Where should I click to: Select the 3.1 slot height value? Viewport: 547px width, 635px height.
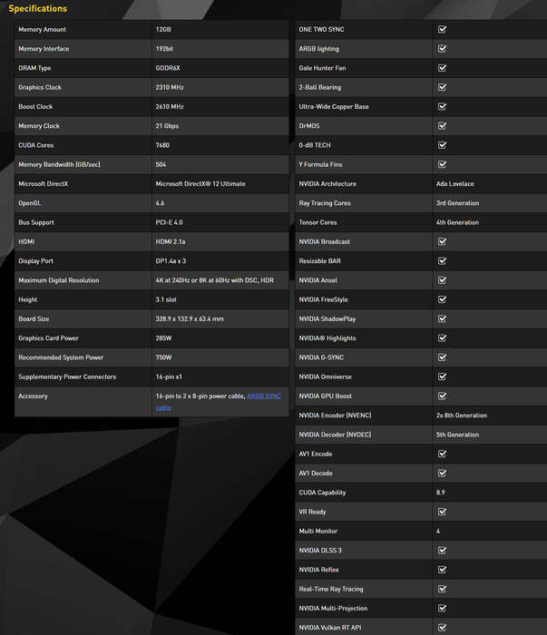click(166, 299)
